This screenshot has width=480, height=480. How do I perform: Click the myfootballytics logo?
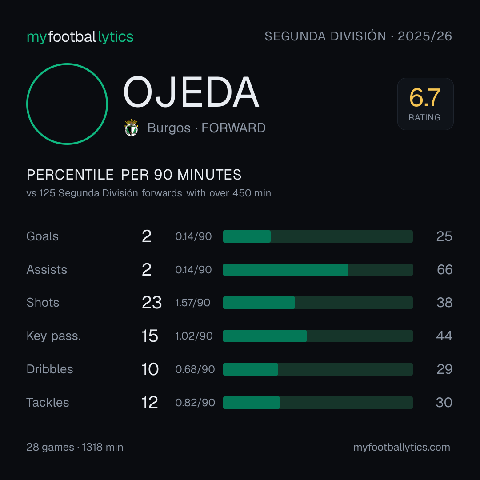click(80, 37)
